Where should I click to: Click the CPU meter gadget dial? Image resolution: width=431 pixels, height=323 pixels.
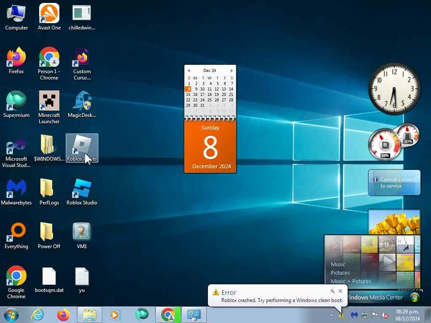(x=386, y=145)
